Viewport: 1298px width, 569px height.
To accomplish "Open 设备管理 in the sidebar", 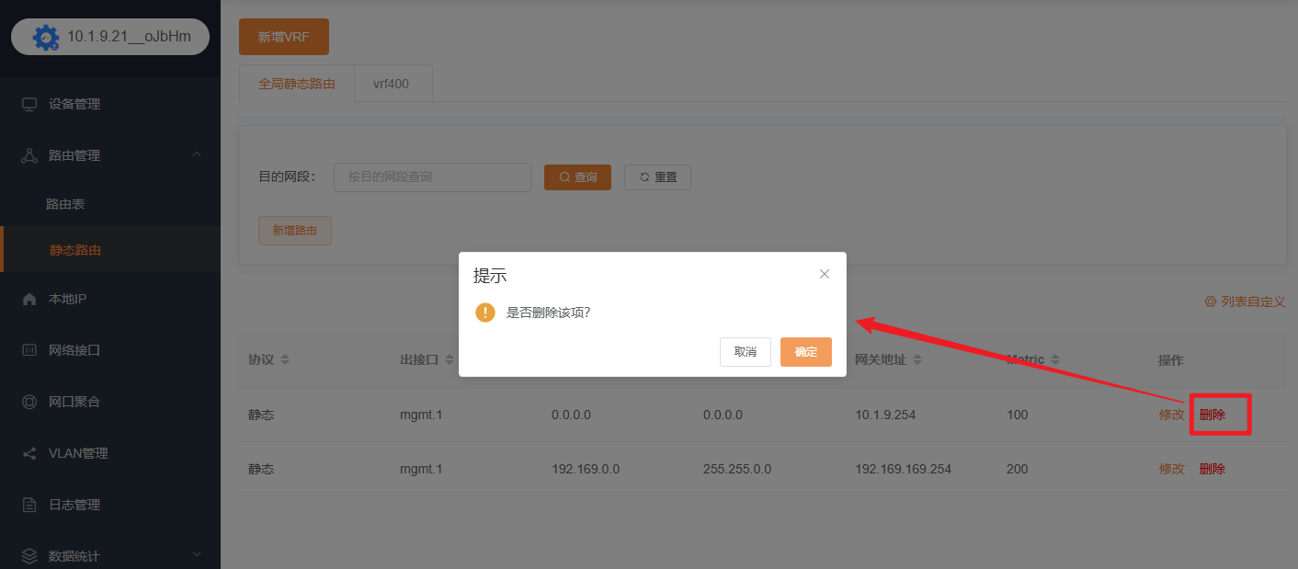I will pyautogui.click(x=74, y=104).
